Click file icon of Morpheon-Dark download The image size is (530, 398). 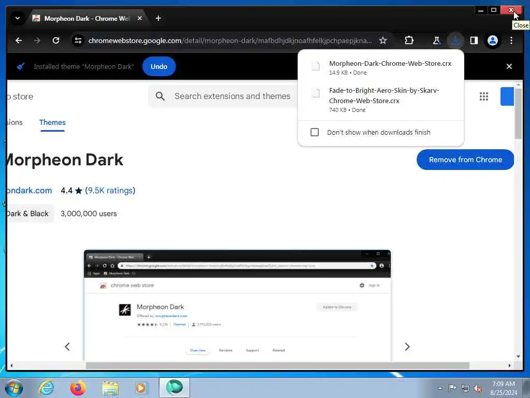[315, 66]
